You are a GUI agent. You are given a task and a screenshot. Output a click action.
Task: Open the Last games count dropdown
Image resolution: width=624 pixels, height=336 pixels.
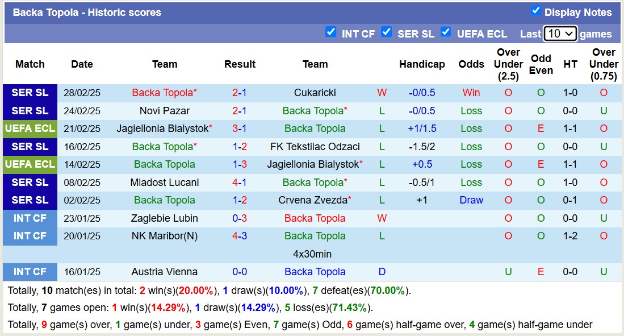pos(560,34)
